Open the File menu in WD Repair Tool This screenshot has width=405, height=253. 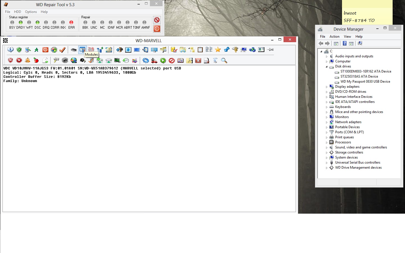click(x=8, y=12)
